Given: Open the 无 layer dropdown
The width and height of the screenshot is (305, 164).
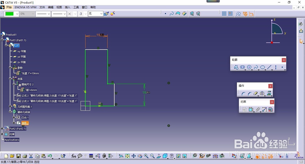Looking at the screenshot, I should point(101,14).
